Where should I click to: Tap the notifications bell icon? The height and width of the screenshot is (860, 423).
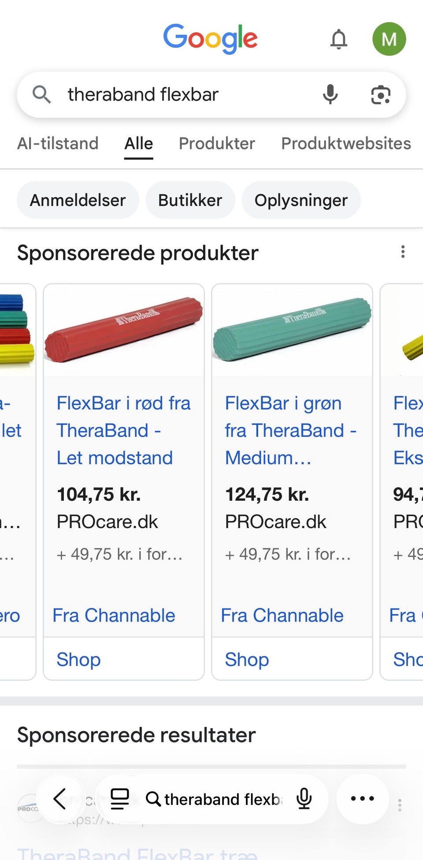pos(338,39)
